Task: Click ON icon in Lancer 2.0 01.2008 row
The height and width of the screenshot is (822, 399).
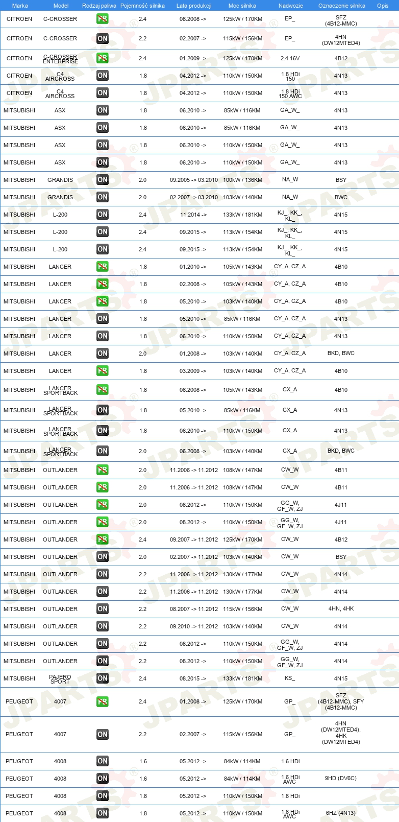Action: click(x=103, y=354)
